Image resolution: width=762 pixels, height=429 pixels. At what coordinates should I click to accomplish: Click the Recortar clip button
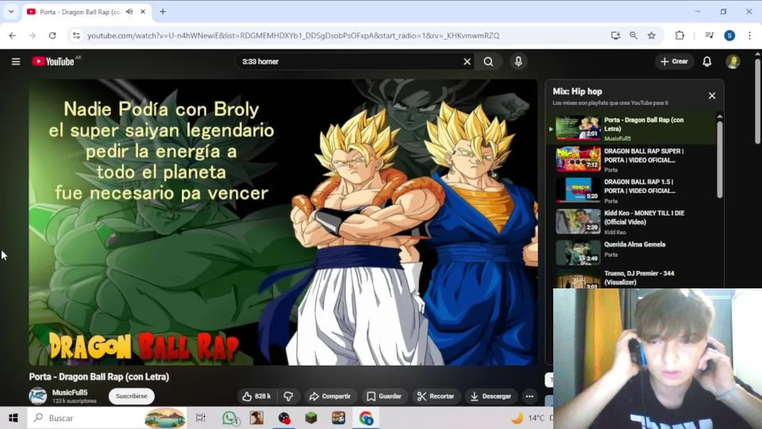[x=436, y=396]
